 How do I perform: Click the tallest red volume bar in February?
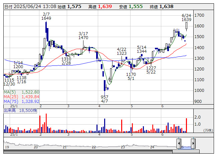point(46,123)
